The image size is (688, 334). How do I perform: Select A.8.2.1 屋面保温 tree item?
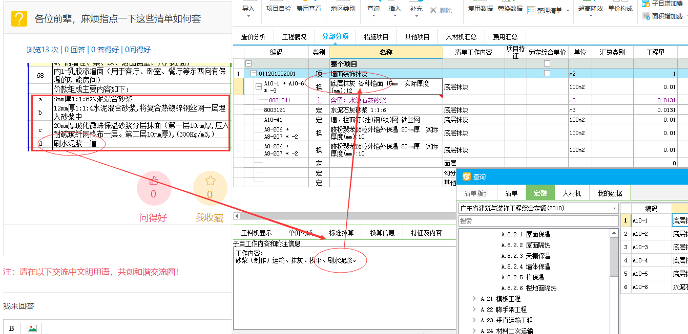coord(526,234)
